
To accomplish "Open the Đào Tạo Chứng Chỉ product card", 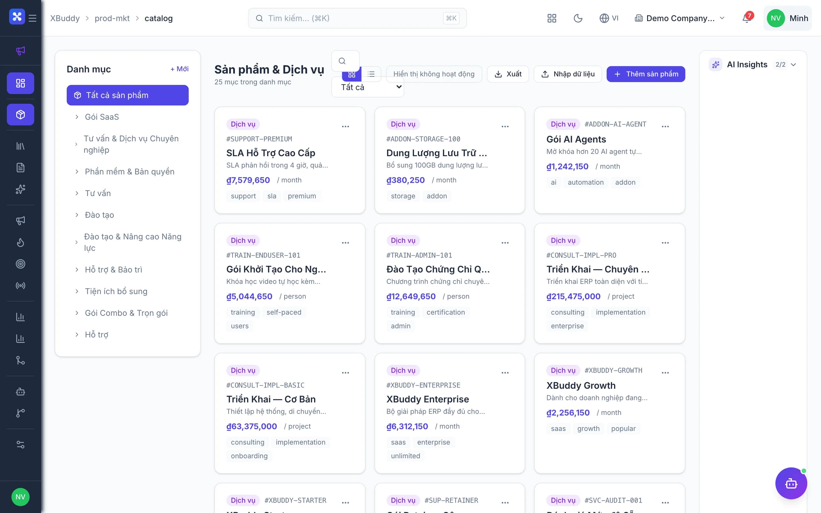I will click(x=450, y=283).
